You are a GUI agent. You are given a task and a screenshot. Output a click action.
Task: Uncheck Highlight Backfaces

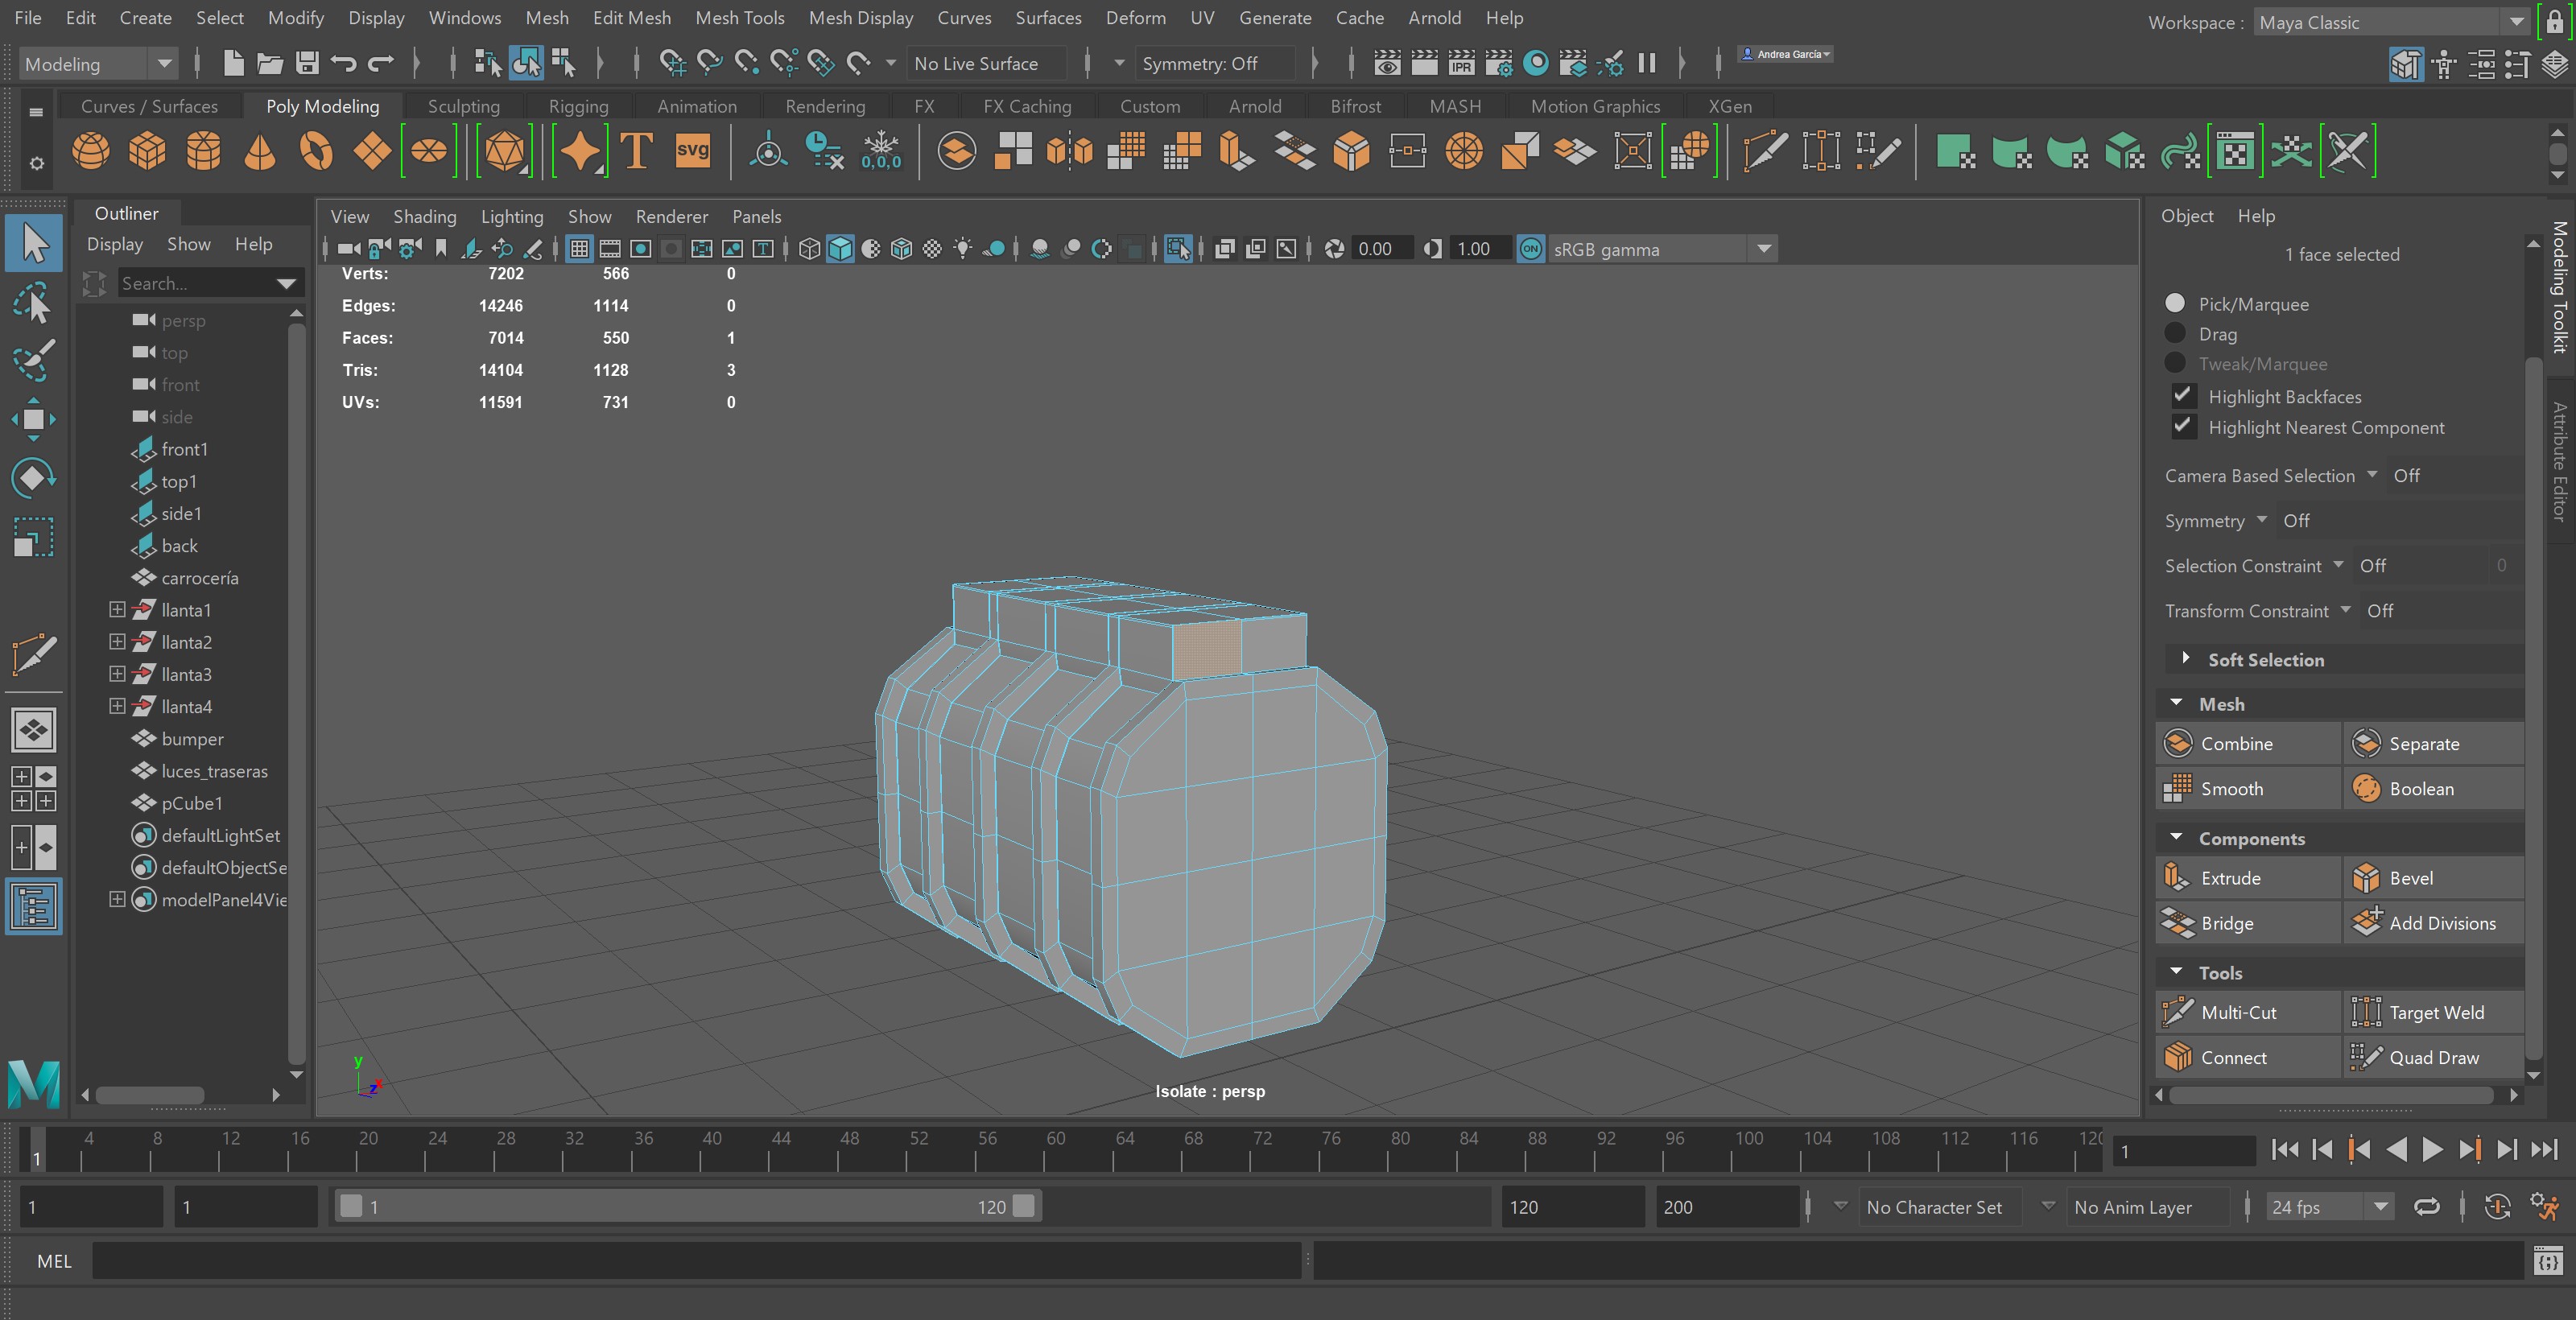click(2183, 395)
